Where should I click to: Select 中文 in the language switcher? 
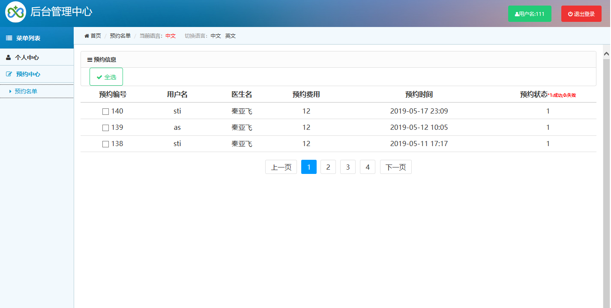click(x=215, y=36)
